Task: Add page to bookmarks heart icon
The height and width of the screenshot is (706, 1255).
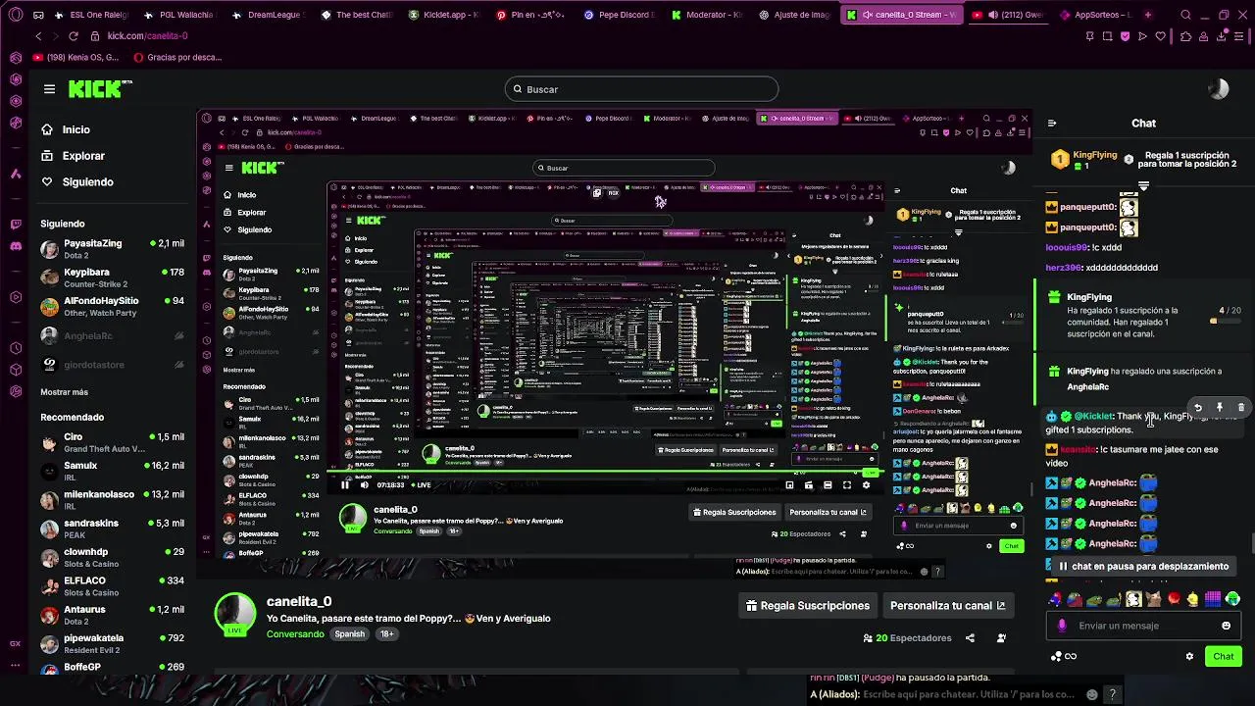Action: click(1161, 36)
